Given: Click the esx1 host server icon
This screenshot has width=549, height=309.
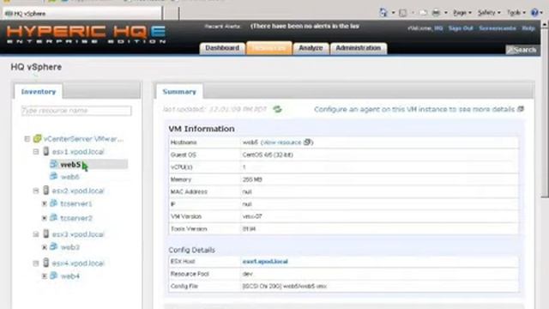Looking at the screenshot, I should pyautogui.click(x=45, y=151).
